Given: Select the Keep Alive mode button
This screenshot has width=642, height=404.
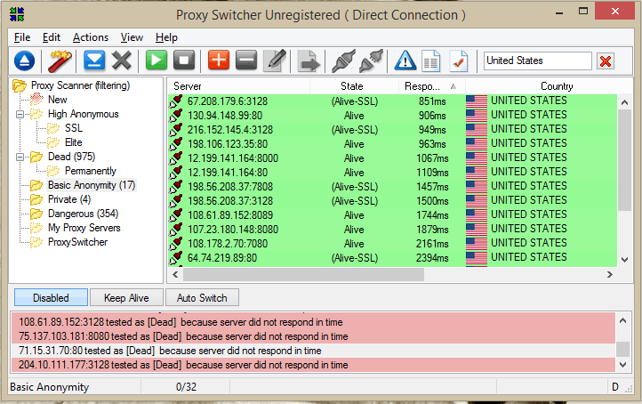Looking at the screenshot, I should pos(126,297).
